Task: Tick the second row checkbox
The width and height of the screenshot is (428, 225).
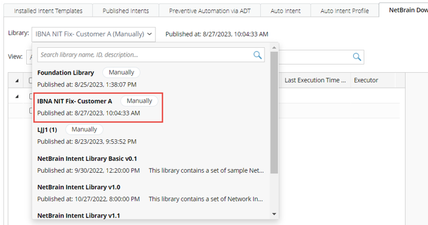Action: [31, 111]
